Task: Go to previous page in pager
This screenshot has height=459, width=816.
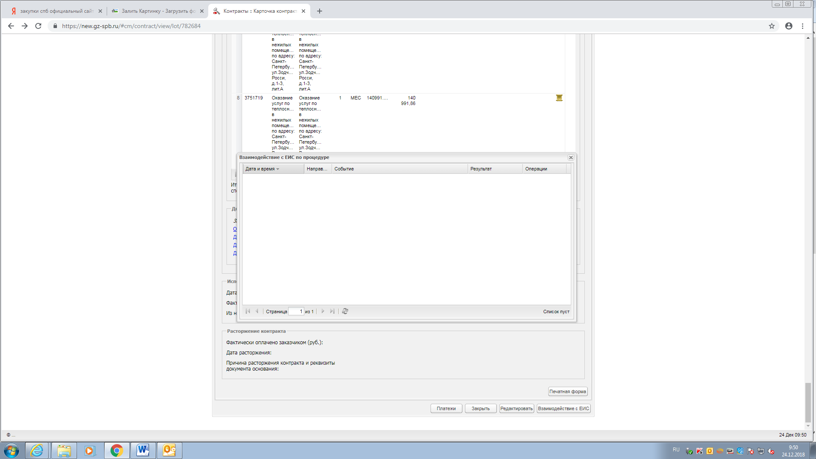Action: 257,311
